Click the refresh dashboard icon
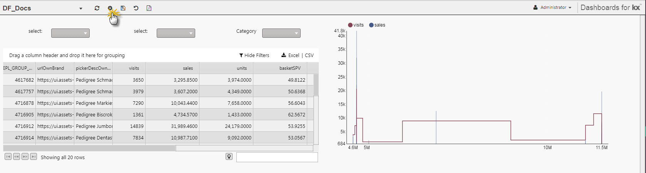Image resolution: width=646 pixels, height=173 pixels. pos(97,8)
